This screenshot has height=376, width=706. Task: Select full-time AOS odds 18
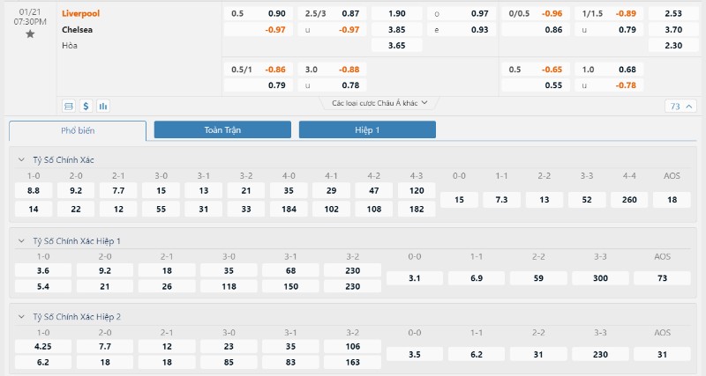pyautogui.click(x=672, y=200)
